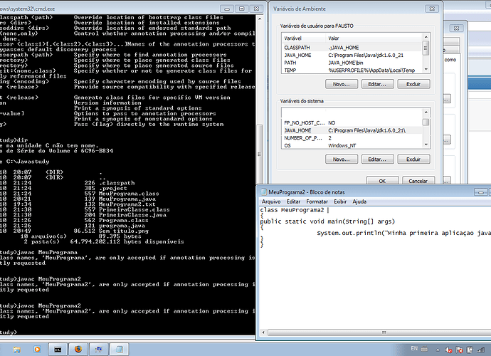Click Editar under user variables

tap(377, 84)
